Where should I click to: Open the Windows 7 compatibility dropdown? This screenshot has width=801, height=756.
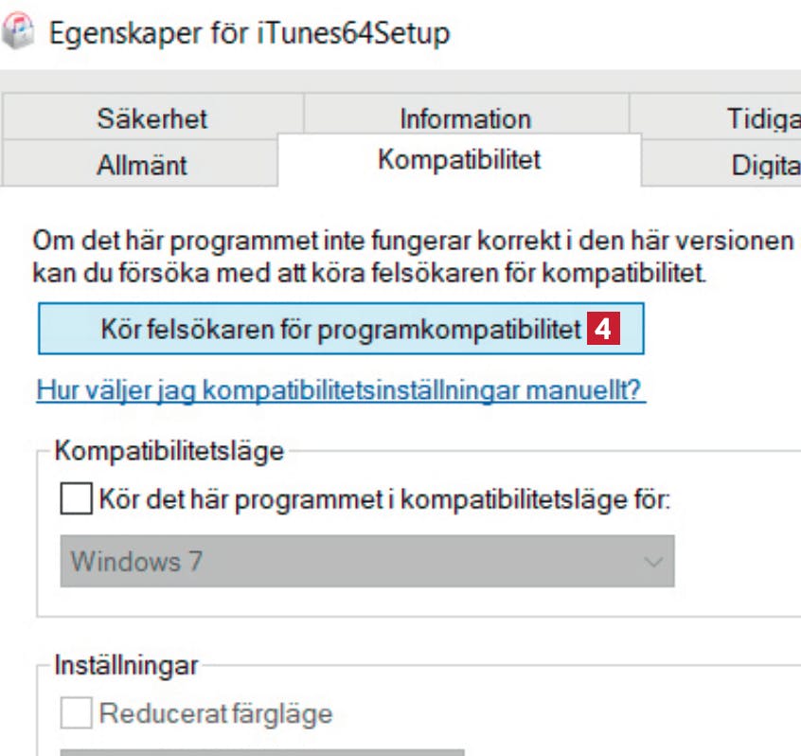[x=367, y=561]
